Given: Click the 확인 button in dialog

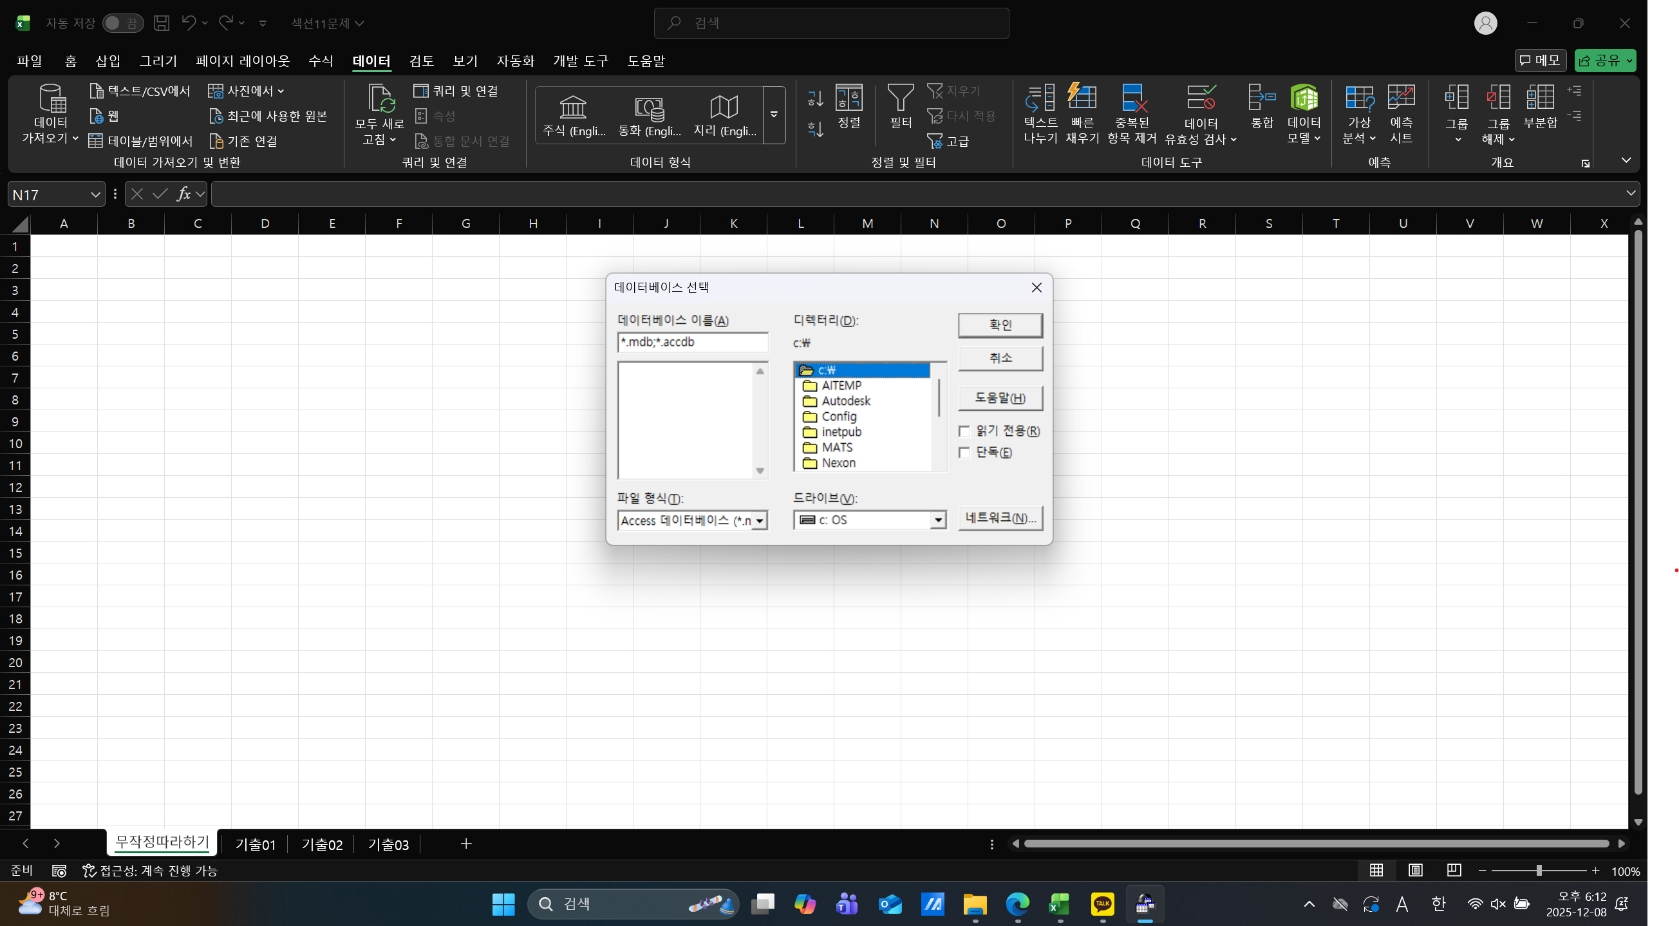Looking at the screenshot, I should click(x=1000, y=325).
